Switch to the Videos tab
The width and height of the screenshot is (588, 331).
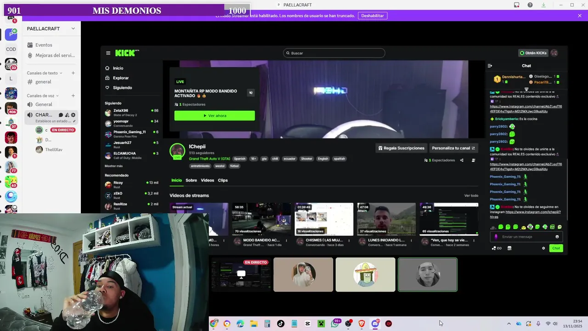pyautogui.click(x=207, y=180)
